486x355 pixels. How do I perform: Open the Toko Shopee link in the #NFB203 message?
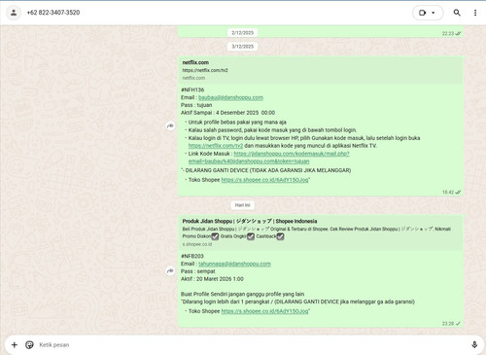[264, 311]
